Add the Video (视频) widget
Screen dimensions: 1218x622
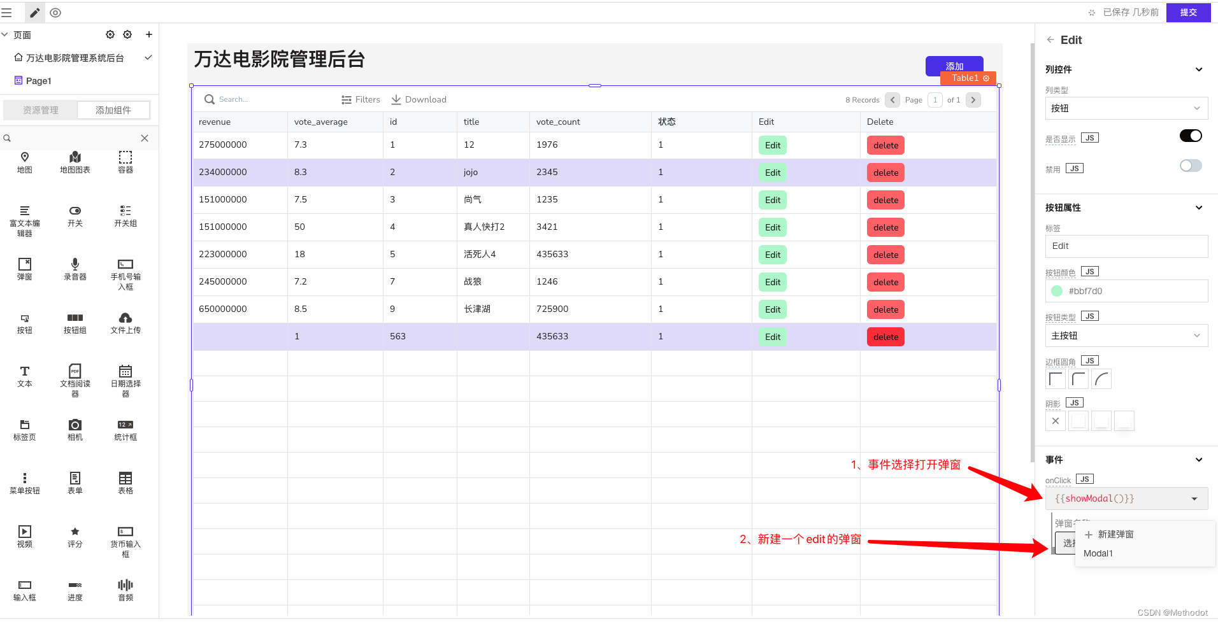[x=25, y=537]
